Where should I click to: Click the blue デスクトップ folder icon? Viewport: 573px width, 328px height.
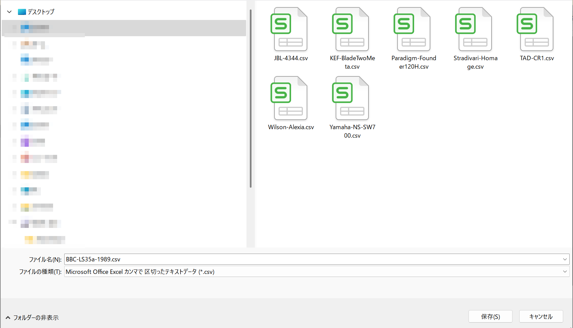pyautogui.click(x=22, y=12)
